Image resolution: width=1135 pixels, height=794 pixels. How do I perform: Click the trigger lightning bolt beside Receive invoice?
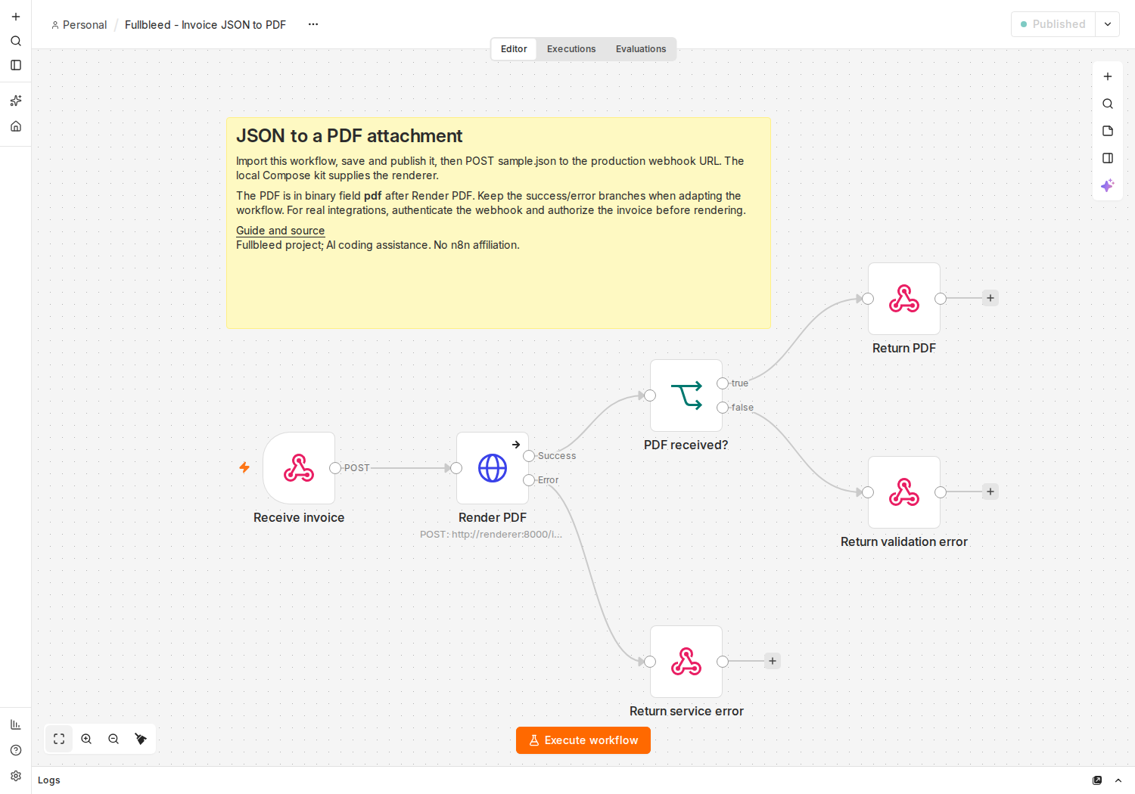pyautogui.click(x=244, y=467)
